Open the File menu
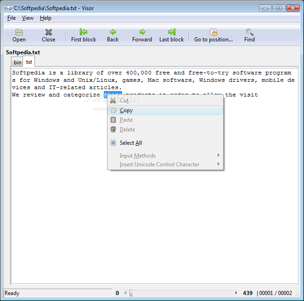 click(11, 18)
